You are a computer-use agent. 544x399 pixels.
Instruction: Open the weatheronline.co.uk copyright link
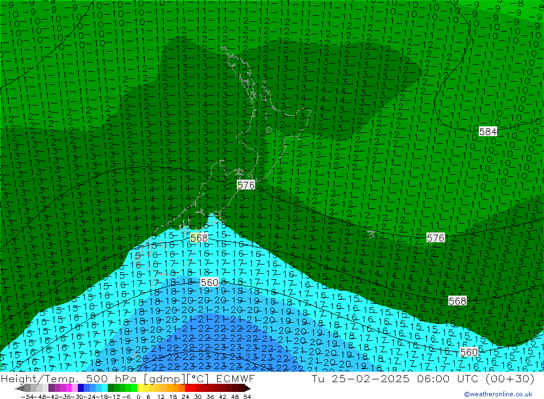click(498, 394)
